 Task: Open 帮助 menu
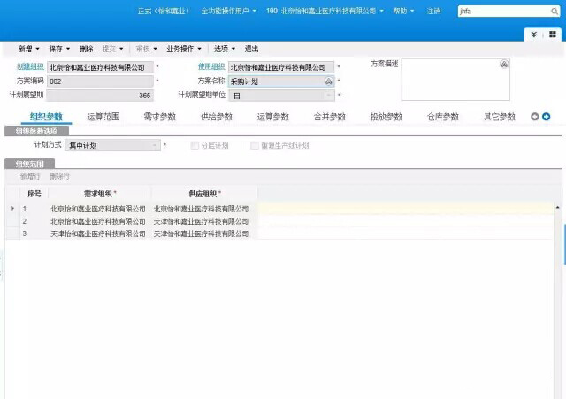403,12
